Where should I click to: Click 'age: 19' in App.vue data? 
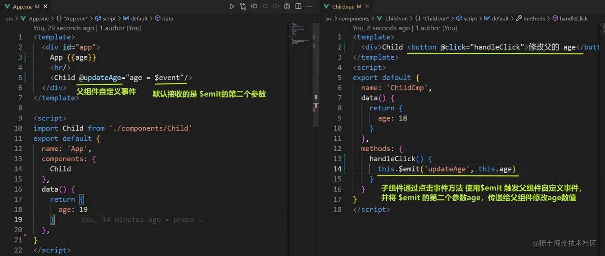[x=73, y=209]
